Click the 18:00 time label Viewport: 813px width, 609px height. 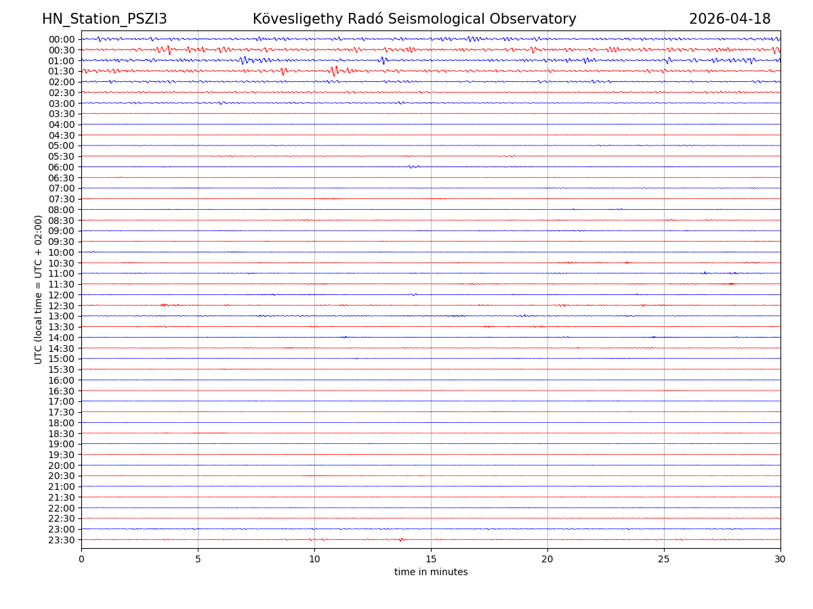pos(62,423)
